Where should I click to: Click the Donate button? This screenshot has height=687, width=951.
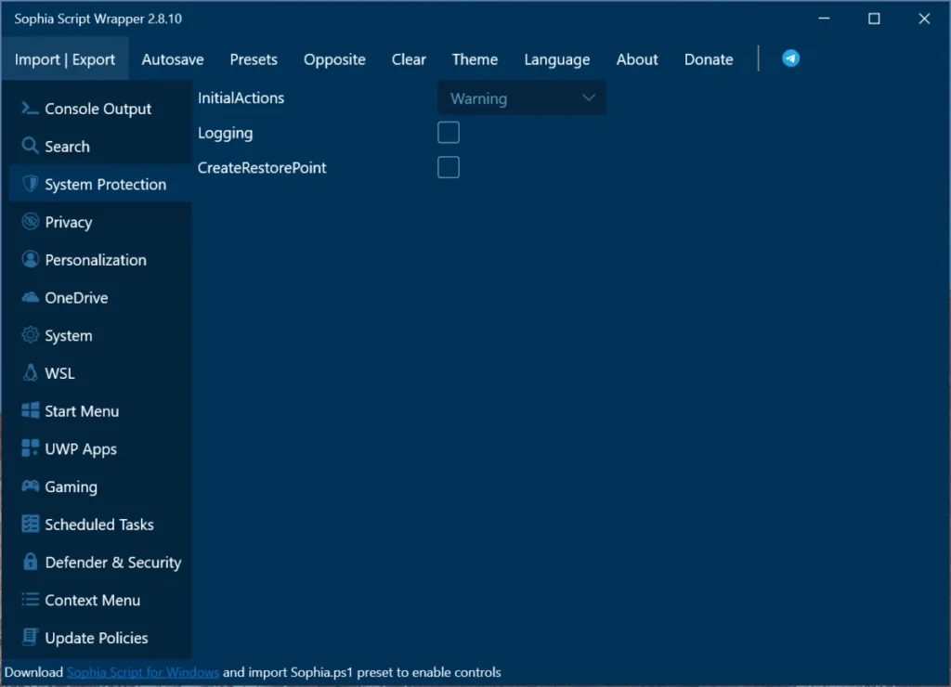(708, 59)
